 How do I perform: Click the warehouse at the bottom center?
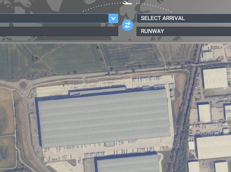tap(127, 164)
